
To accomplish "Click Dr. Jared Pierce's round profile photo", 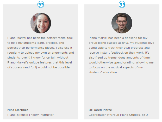I will [x=122, y=23].
